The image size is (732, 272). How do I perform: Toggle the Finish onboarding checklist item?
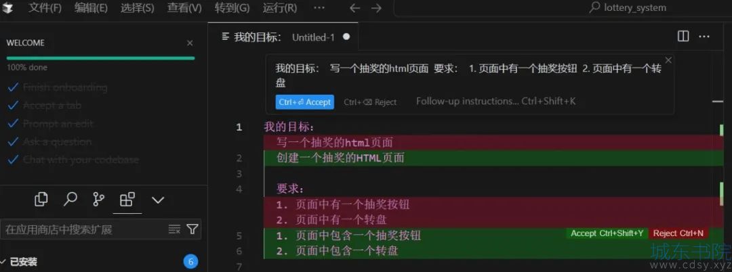58,87
